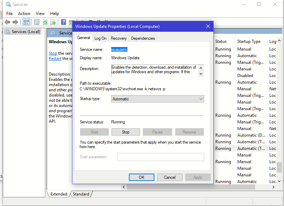Image resolution: width=284 pixels, height=206 pixels.
Task: Click the svchost.exe executable path text
Action: pyautogui.click(x=122, y=89)
